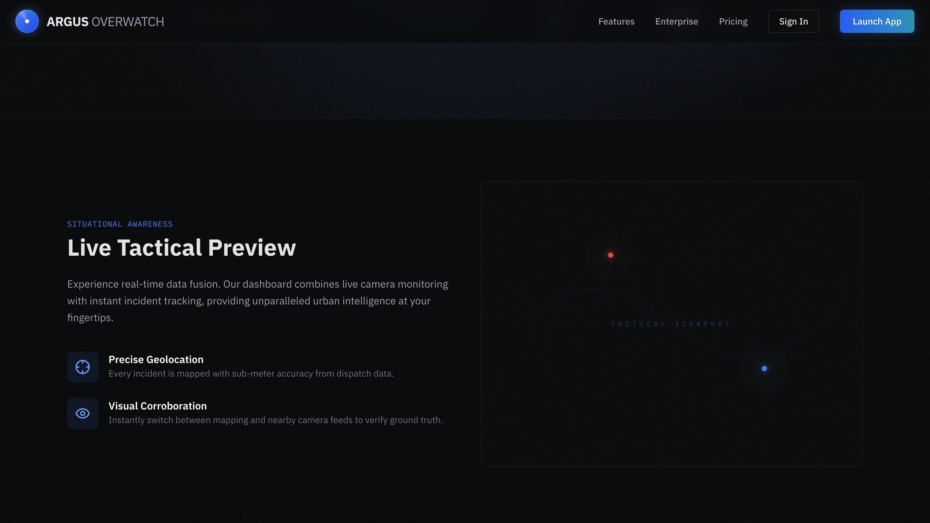Click the camera feeds description text
930x523 pixels.
pyautogui.click(x=275, y=420)
